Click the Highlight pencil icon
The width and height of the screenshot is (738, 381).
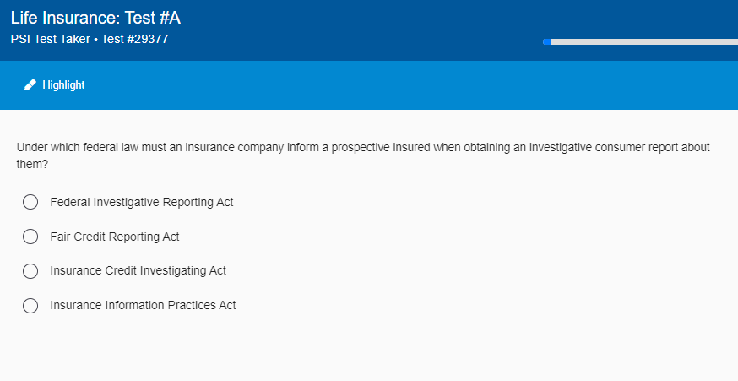pos(30,85)
